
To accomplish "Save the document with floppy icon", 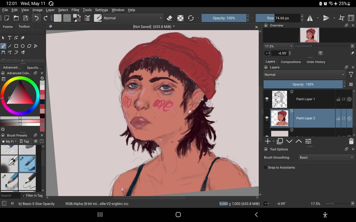I will pos(26,18).
